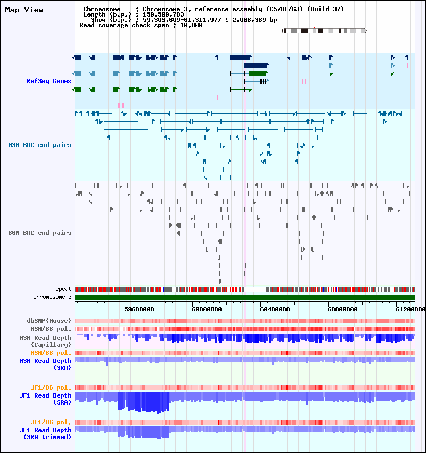Click the Map View title

pyautogui.click(x=24, y=10)
